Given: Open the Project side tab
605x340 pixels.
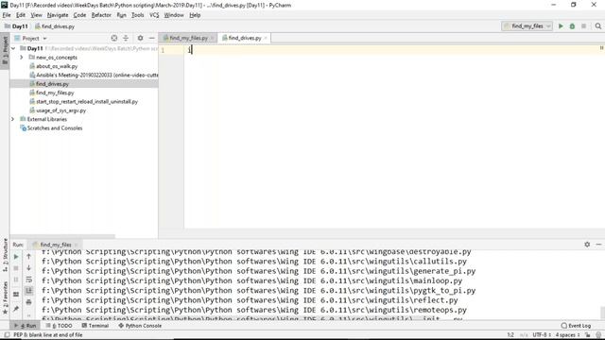Looking at the screenshot, I should tap(5, 50).
